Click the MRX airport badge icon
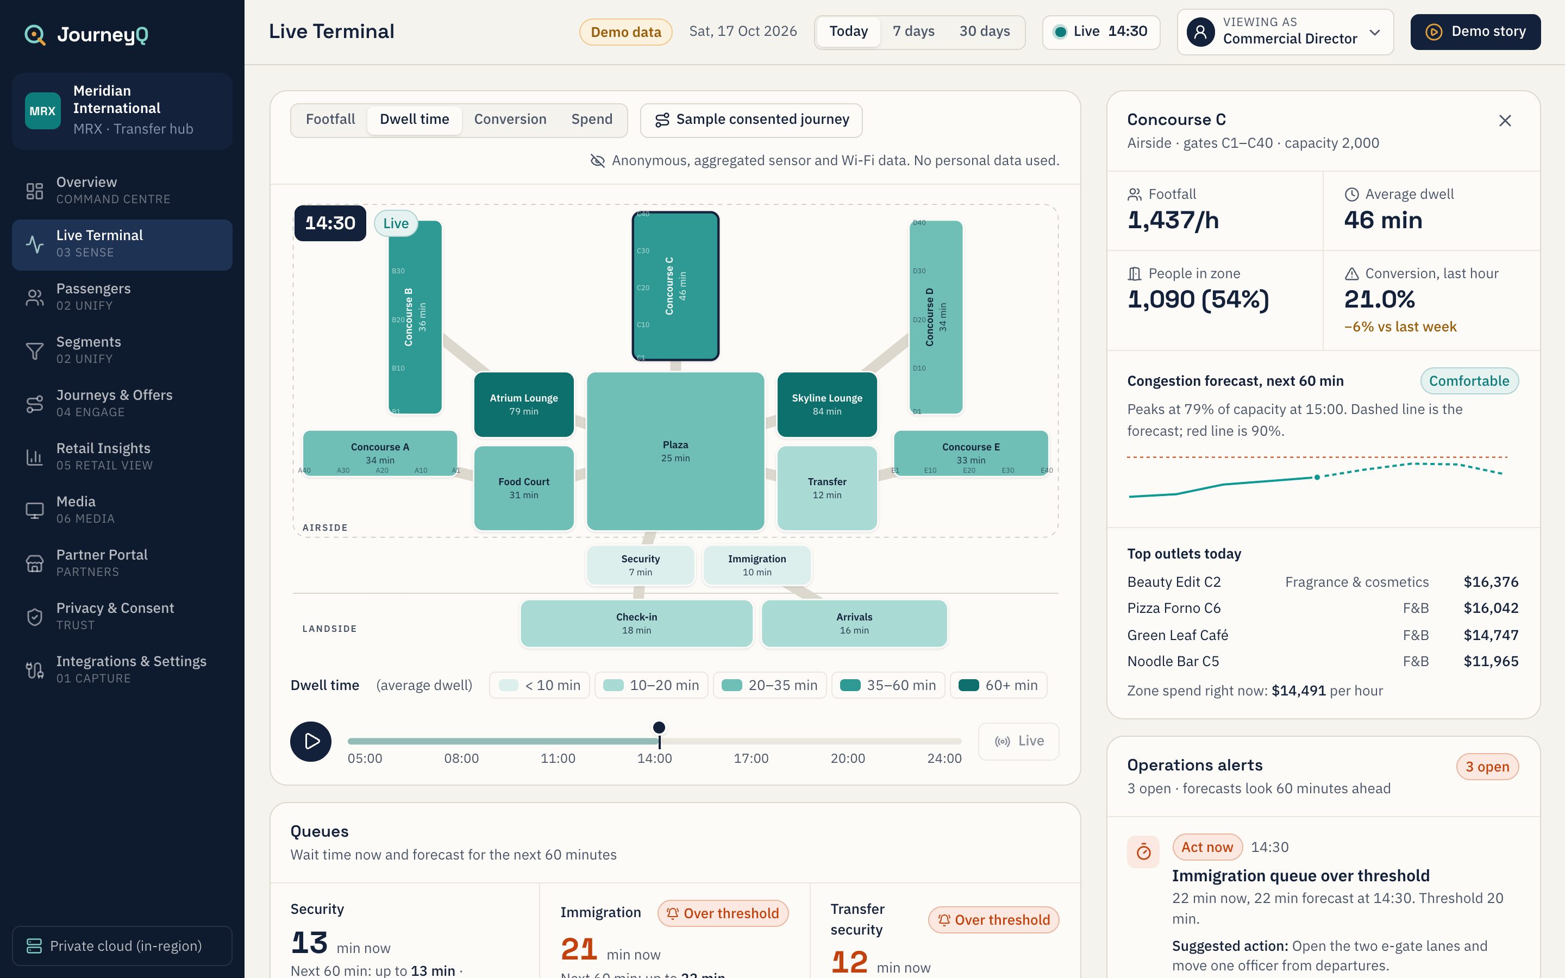This screenshot has height=978, width=1565. coord(43,111)
